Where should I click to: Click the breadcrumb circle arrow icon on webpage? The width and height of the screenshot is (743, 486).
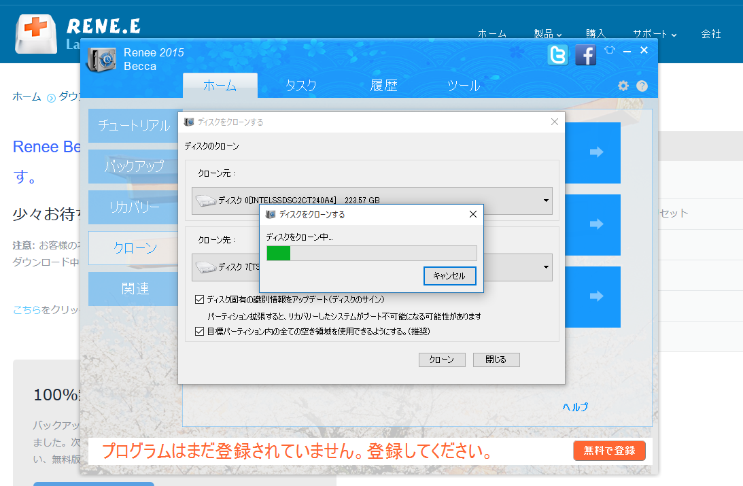51,98
